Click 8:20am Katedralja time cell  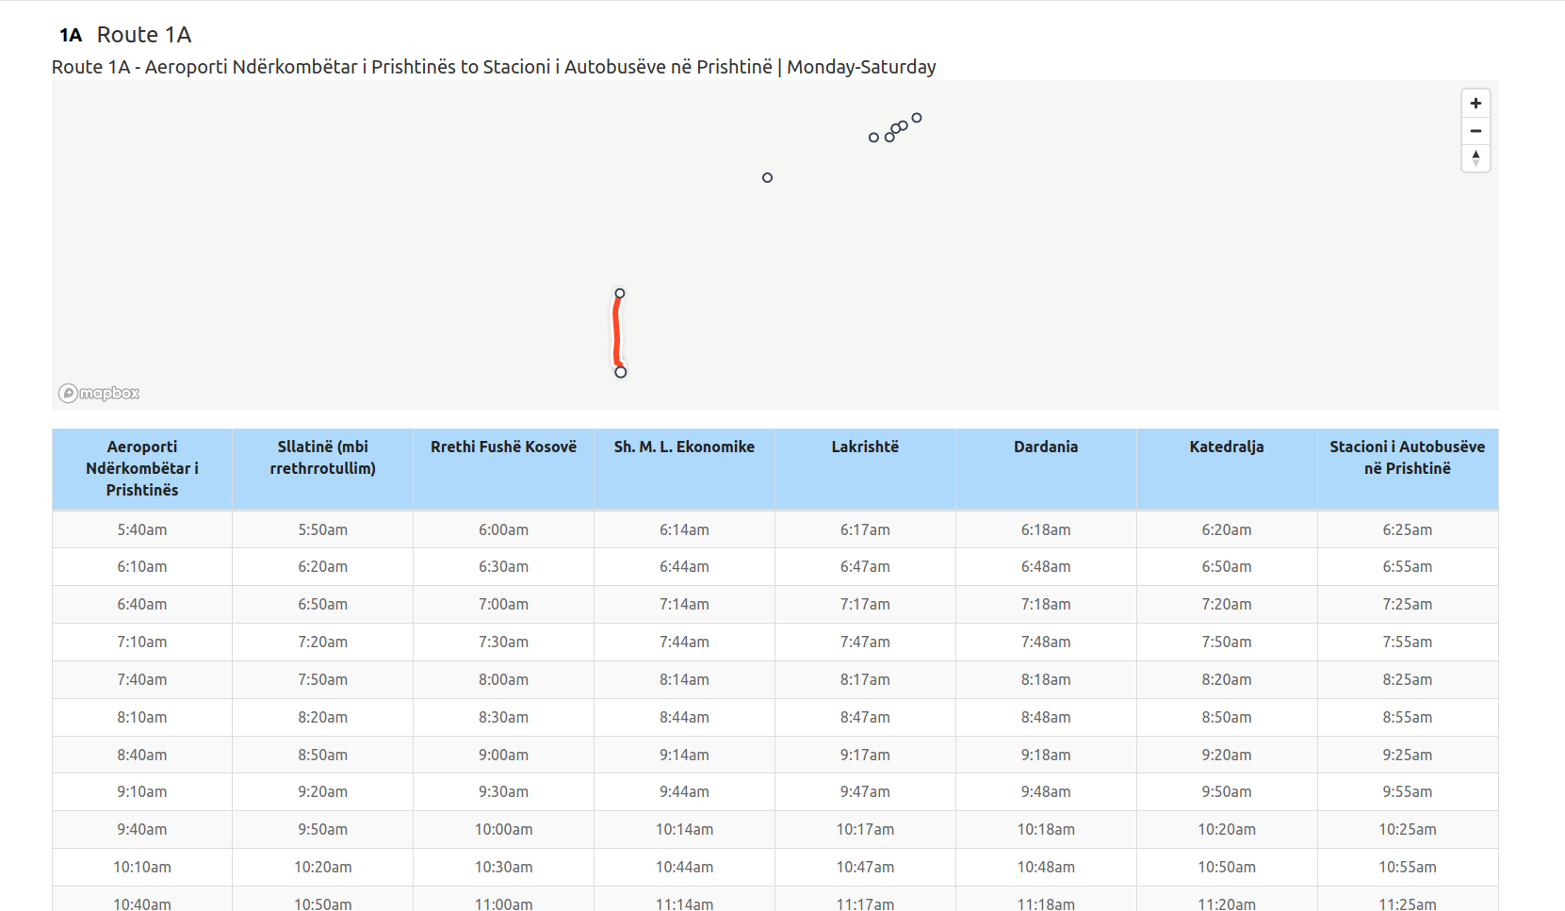(1227, 680)
